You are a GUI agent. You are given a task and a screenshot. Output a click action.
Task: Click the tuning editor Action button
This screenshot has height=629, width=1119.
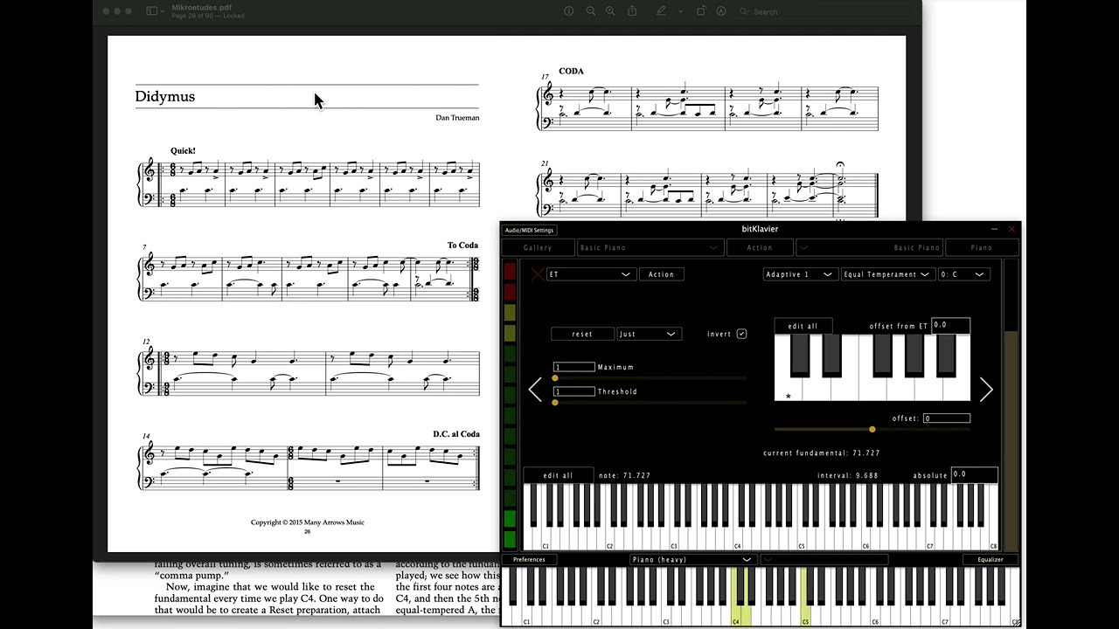(x=661, y=274)
